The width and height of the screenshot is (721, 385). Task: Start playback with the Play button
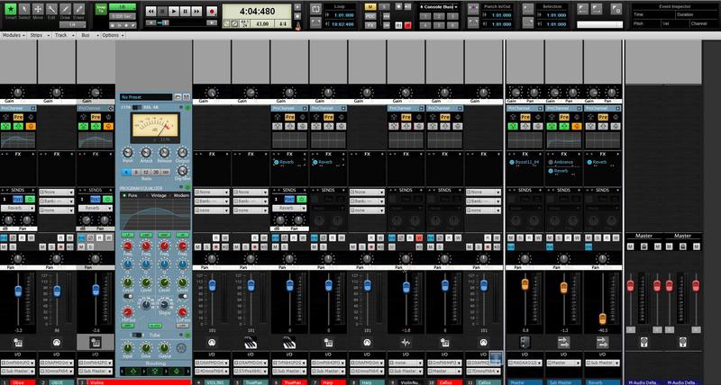[x=174, y=11]
